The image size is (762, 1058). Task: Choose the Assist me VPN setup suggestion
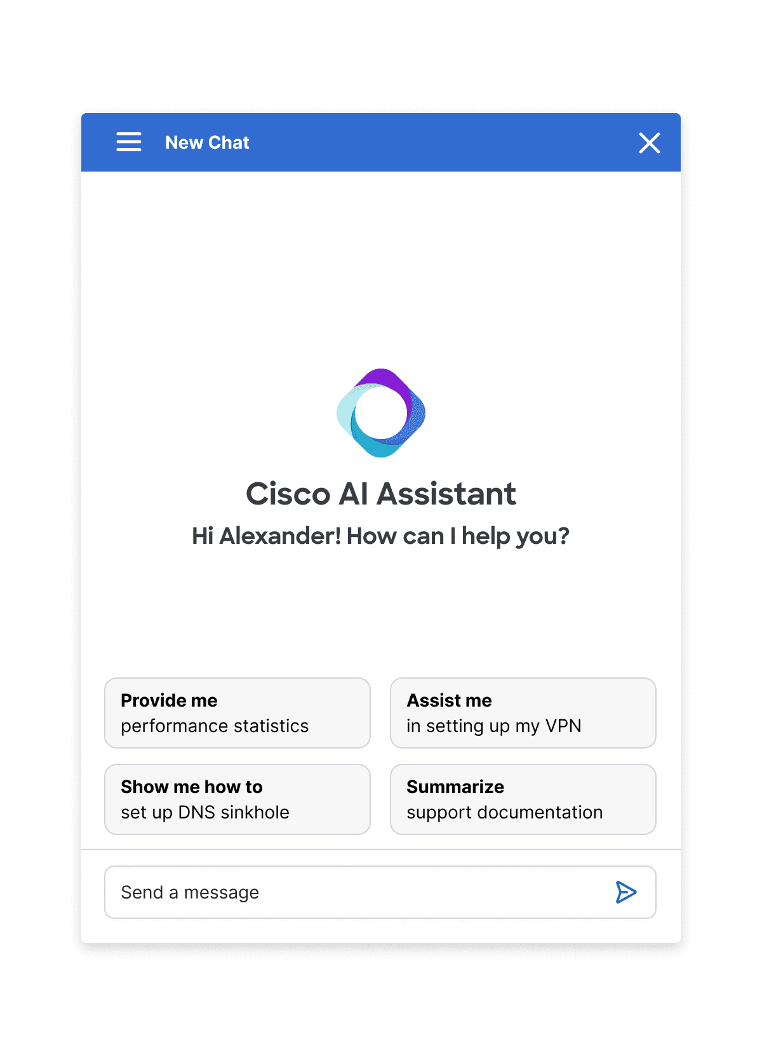click(x=523, y=713)
